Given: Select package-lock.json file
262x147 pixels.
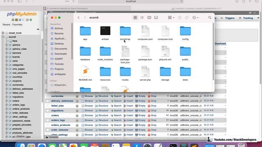Looking at the screenshot, I should coord(125,51).
